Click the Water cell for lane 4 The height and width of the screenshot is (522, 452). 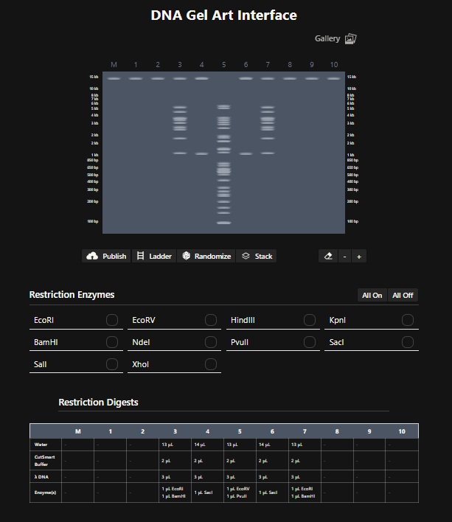tap(207, 445)
